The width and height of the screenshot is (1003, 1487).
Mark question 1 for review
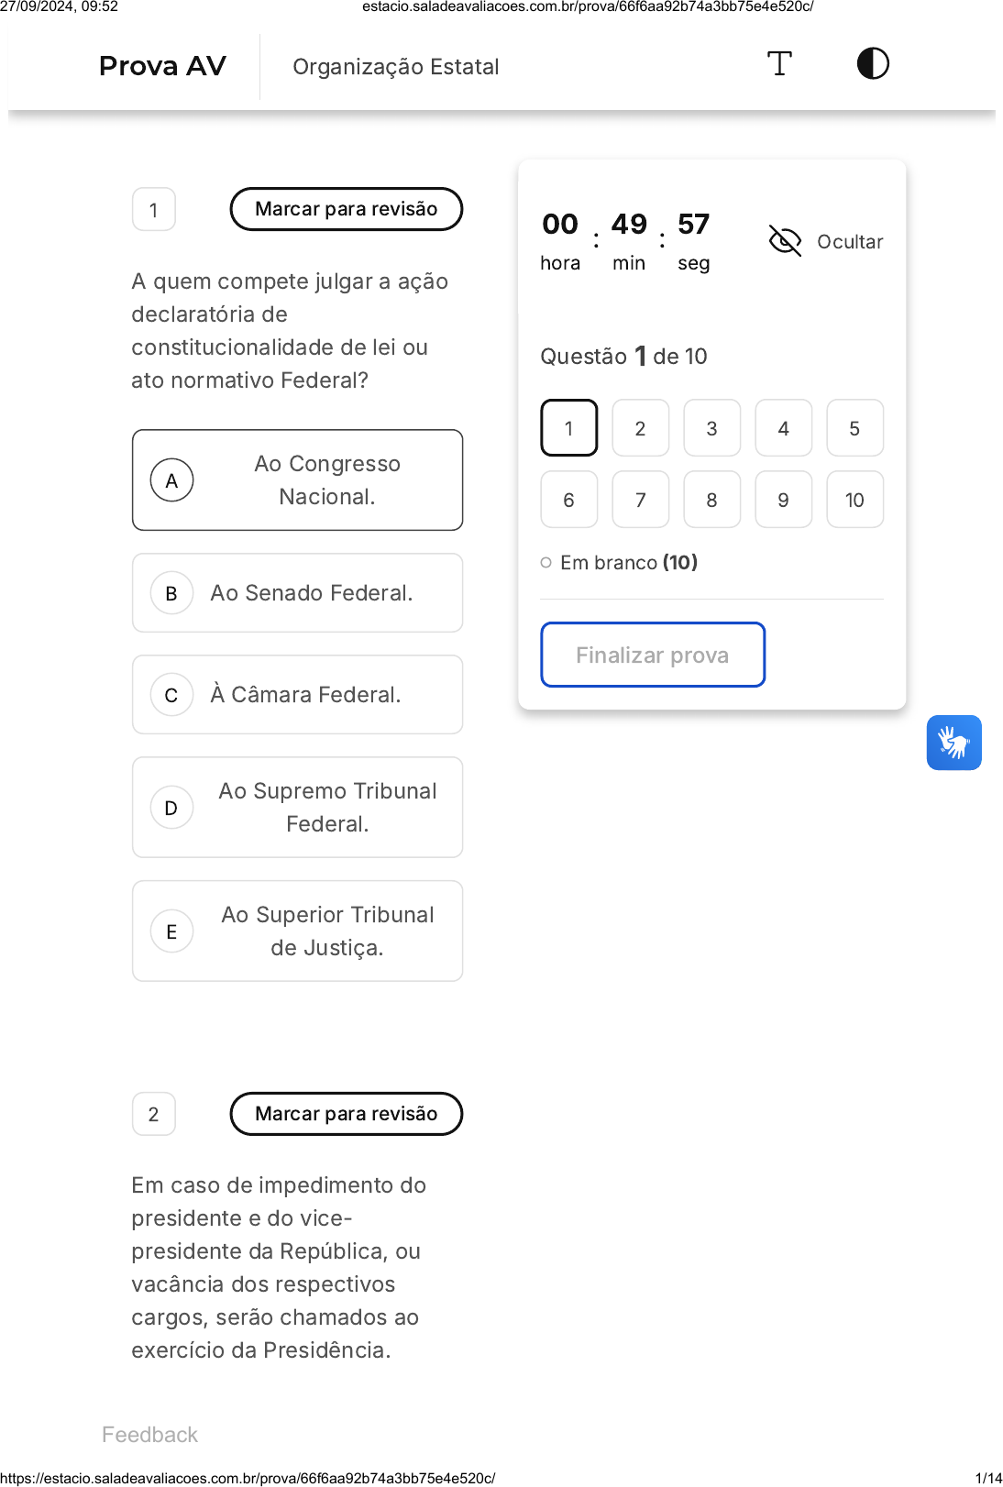pos(346,209)
